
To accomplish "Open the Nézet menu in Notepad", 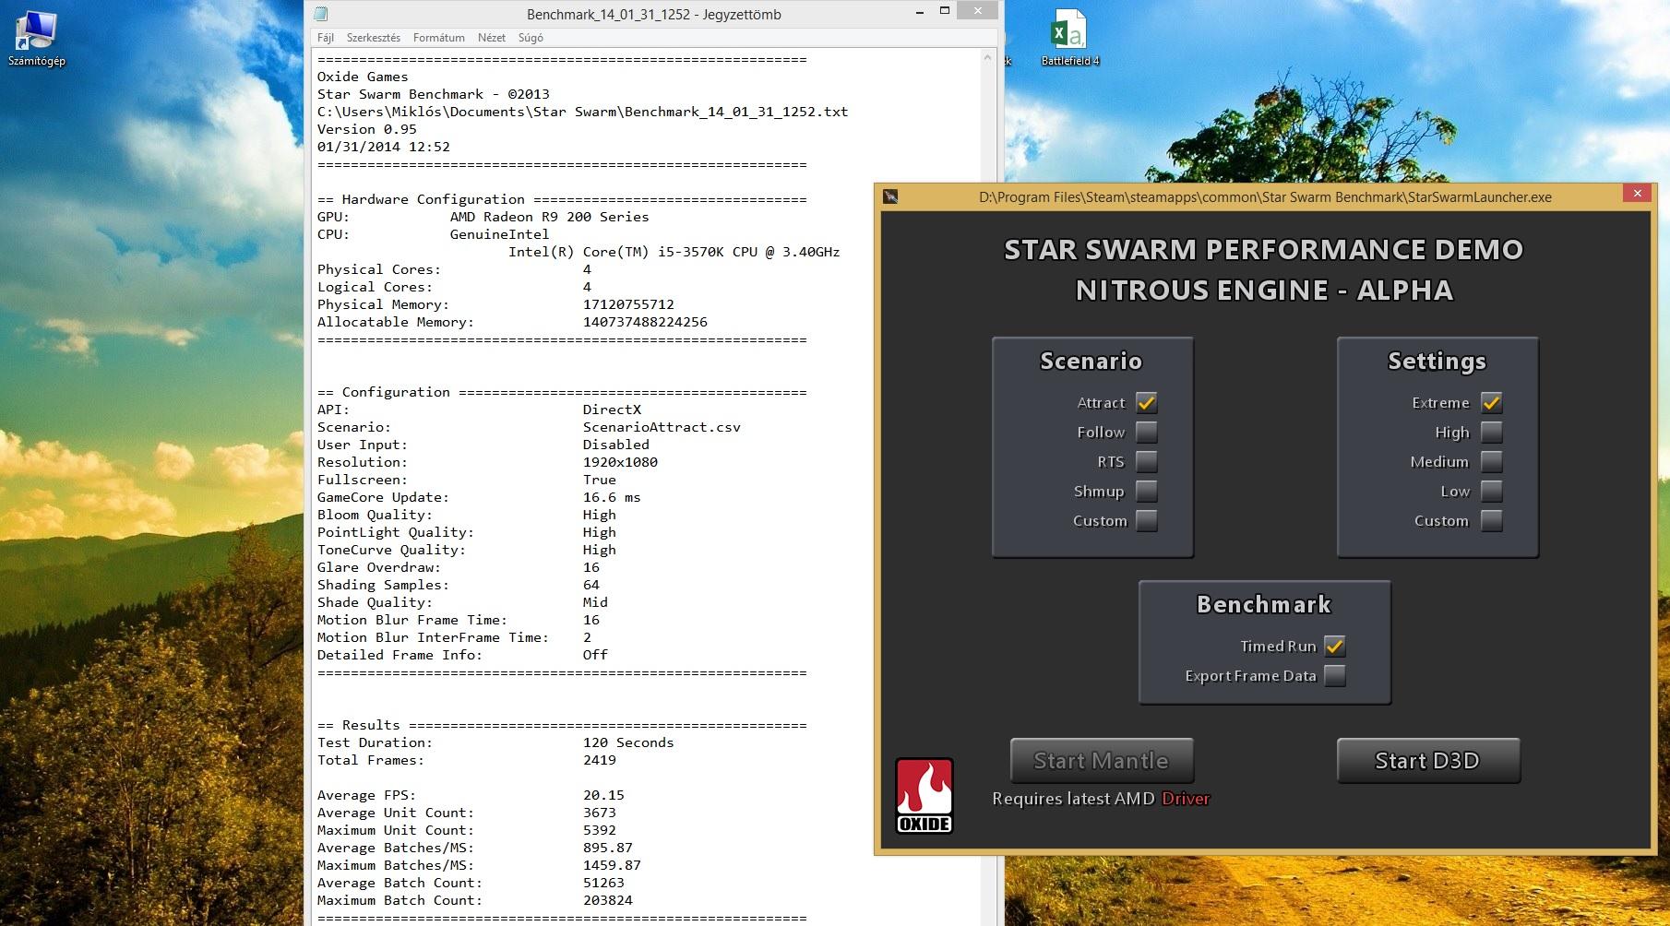I will (x=492, y=38).
